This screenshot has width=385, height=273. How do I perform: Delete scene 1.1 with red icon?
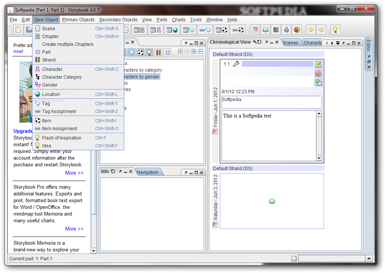pos(319,73)
